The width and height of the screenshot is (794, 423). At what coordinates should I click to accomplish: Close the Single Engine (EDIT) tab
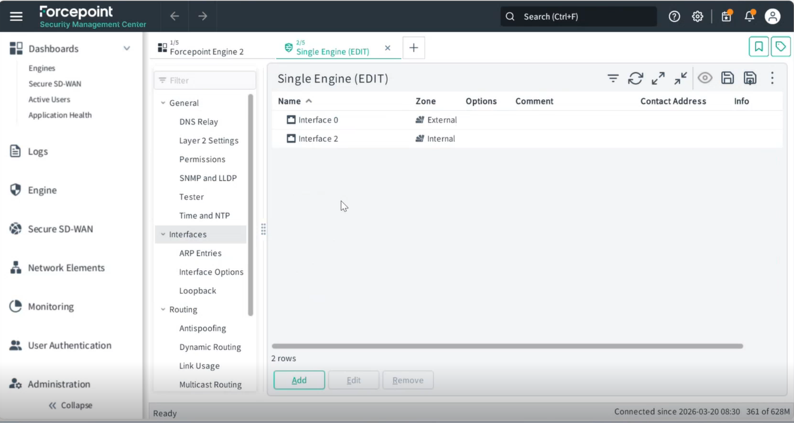[x=388, y=48]
